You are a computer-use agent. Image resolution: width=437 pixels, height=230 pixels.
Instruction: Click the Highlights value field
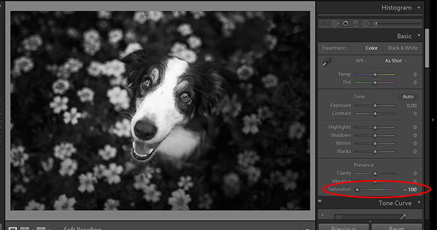point(415,127)
